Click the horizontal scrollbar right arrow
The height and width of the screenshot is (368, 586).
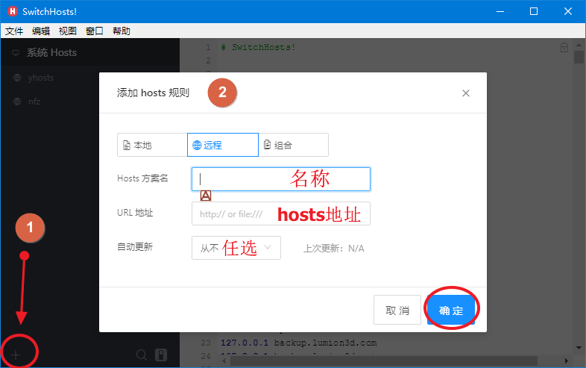tap(567, 361)
